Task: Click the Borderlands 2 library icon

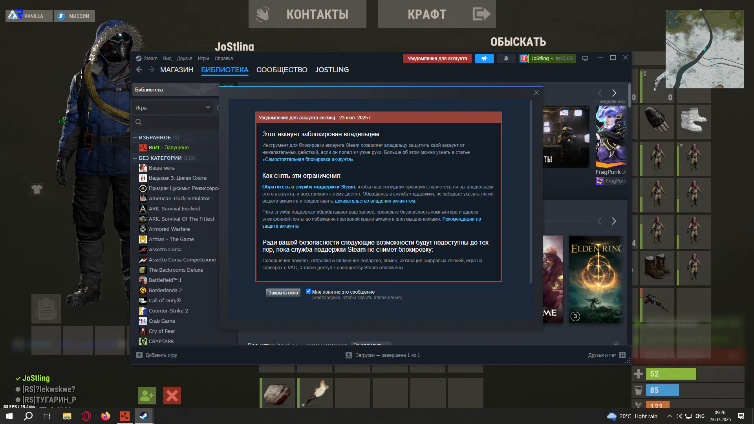Action: (x=143, y=290)
